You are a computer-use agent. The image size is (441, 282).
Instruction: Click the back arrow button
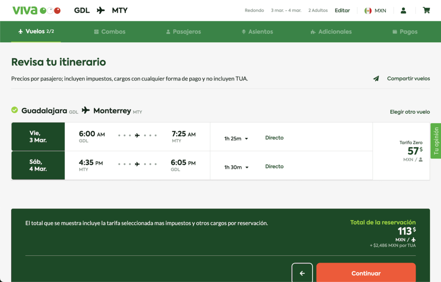[302, 273]
